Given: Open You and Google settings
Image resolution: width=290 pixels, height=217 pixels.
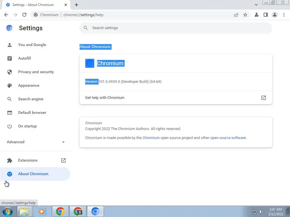Looking at the screenshot, I should point(32,45).
